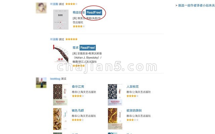This screenshot has width=215, height=134.
Task: Click the 欲望的旗帜 book cover image
Action: (115, 119)
